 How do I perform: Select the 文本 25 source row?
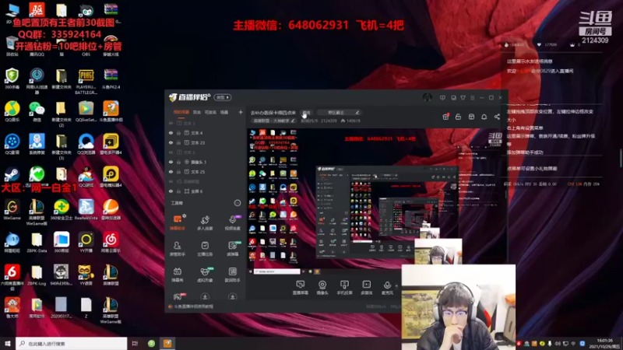coord(206,172)
